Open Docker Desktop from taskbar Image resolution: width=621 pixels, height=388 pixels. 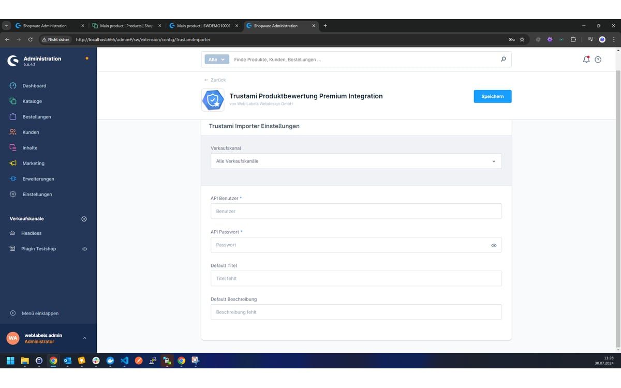110,361
